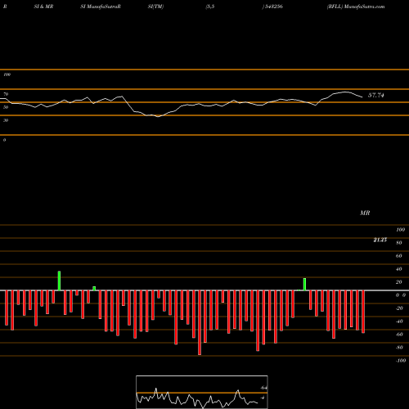The width and height of the screenshot is (409, 409).
Task: Click the MR value 21.23 label
Action: (x=380, y=240)
